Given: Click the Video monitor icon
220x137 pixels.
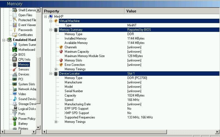Looking at the screenshot, I should pos(15,94).
